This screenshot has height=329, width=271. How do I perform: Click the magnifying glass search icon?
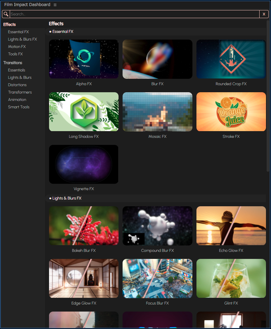[6, 14]
